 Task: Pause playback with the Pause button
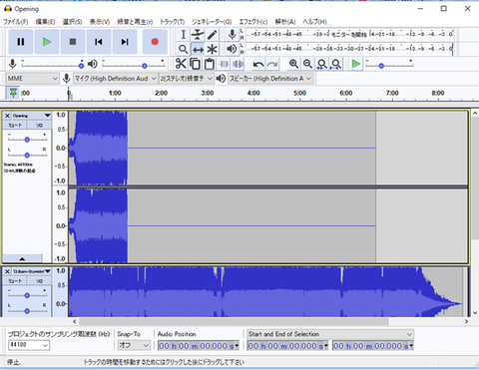click(21, 42)
